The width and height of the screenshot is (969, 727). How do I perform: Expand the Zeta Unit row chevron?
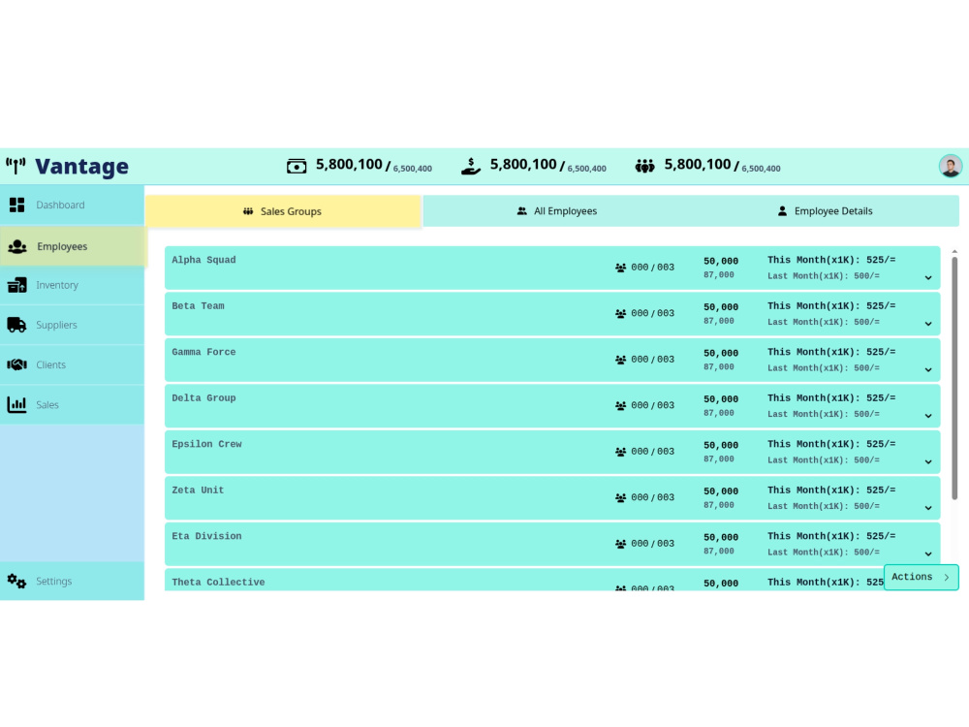[x=928, y=508]
